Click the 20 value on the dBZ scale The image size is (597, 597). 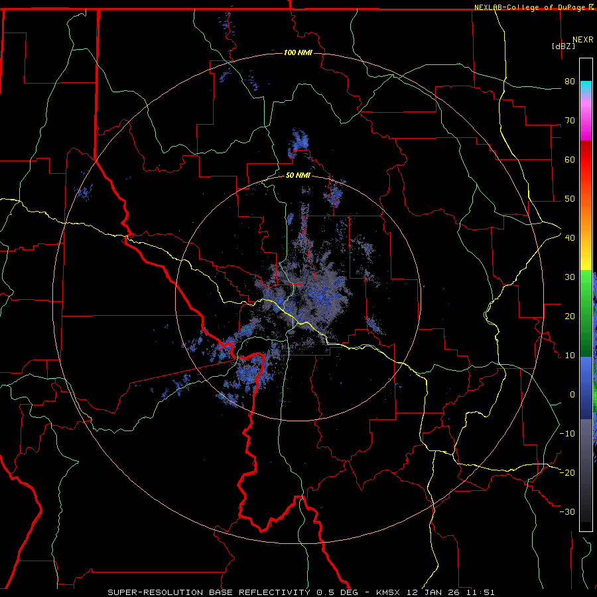(x=570, y=316)
